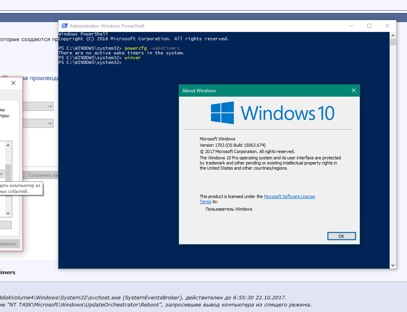Close the Administrator PowerShell window
Image resolution: width=407 pixels, height=312 pixels.
(x=387, y=26)
